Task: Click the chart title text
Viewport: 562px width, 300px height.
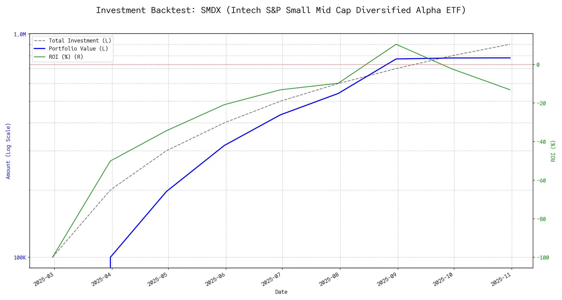Action: click(x=281, y=10)
